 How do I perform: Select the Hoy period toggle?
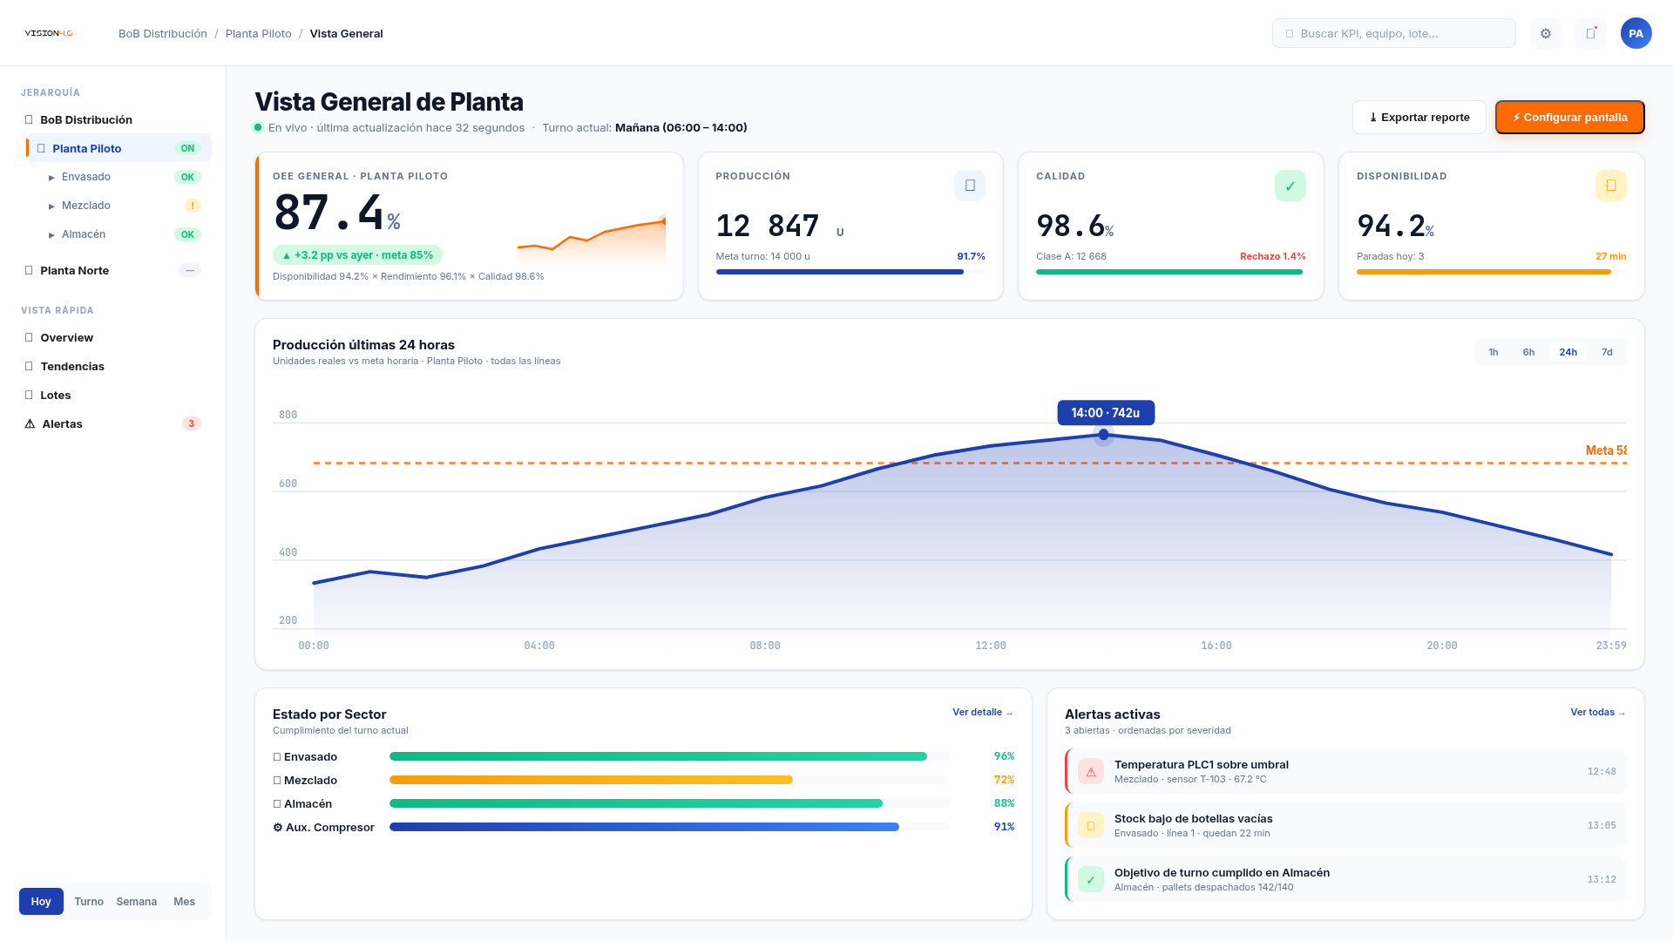point(41,902)
